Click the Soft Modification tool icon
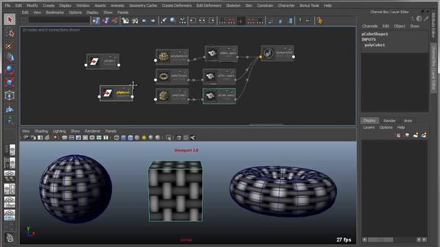Viewport: 440px width, 247px height. pos(10,108)
